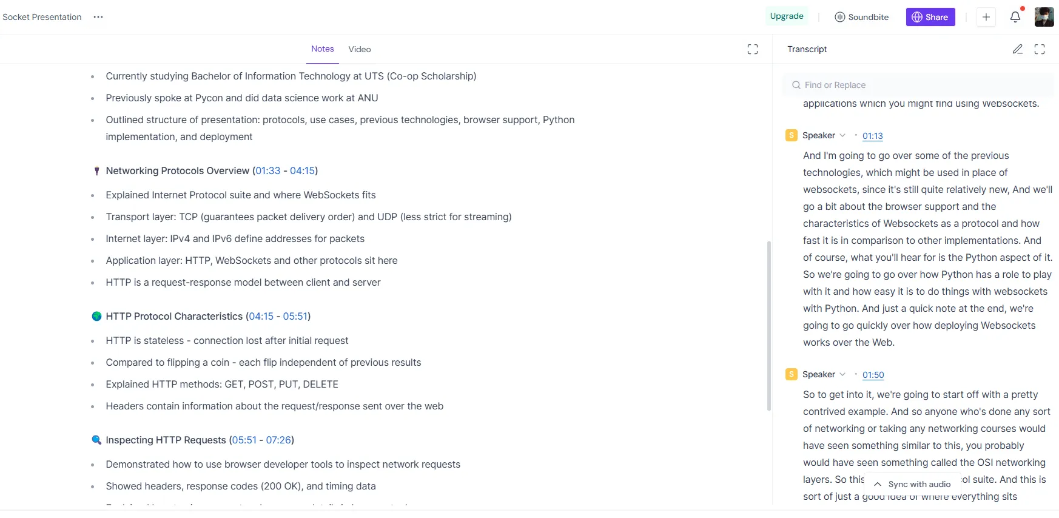Click the Find or Replace input field
This screenshot has height=518, width=1059.
879,85
